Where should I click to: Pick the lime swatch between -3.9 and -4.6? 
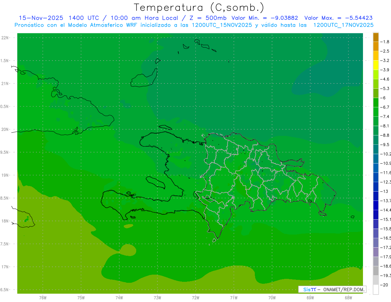[x=376, y=75]
